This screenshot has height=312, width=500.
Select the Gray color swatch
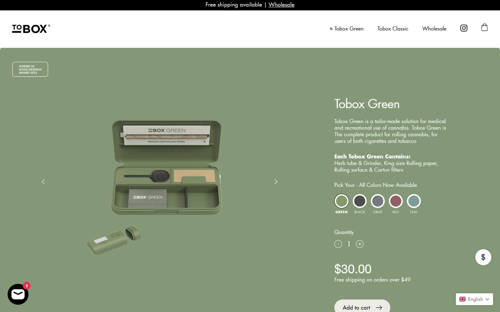[x=378, y=201]
